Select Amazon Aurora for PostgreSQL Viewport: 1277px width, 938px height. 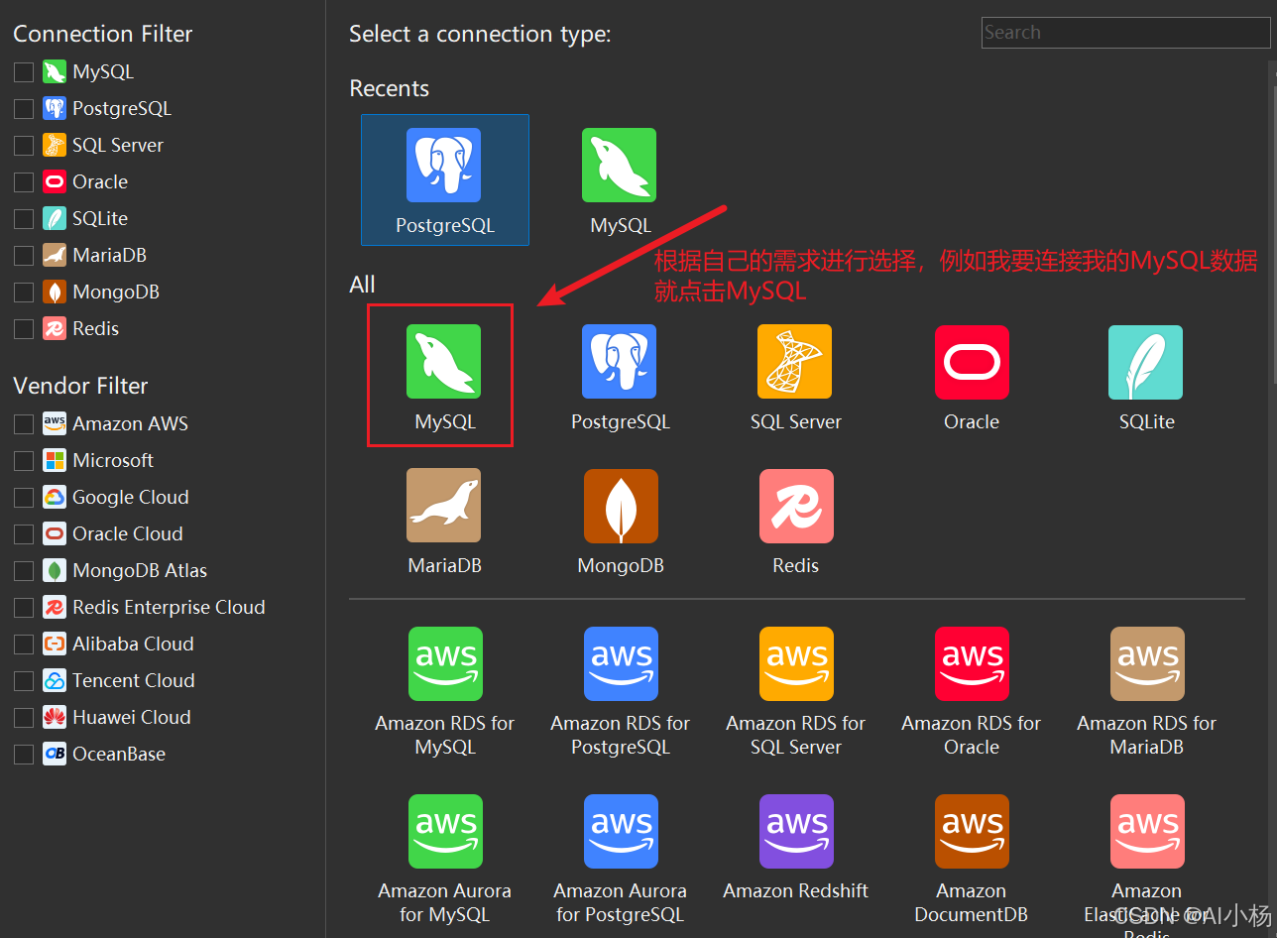point(620,859)
